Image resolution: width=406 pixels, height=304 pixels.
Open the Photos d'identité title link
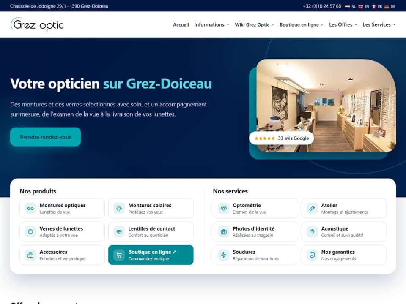[x=253, y=228]
